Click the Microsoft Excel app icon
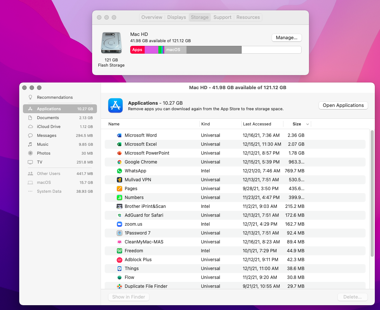380x310 pixels. click(x=119, y=144)
